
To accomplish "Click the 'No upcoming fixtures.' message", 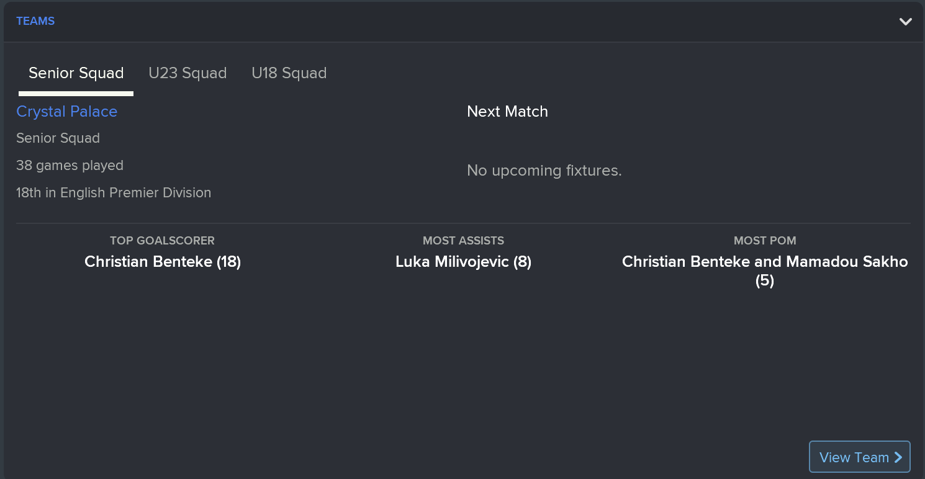I will [x=544, y=171].
